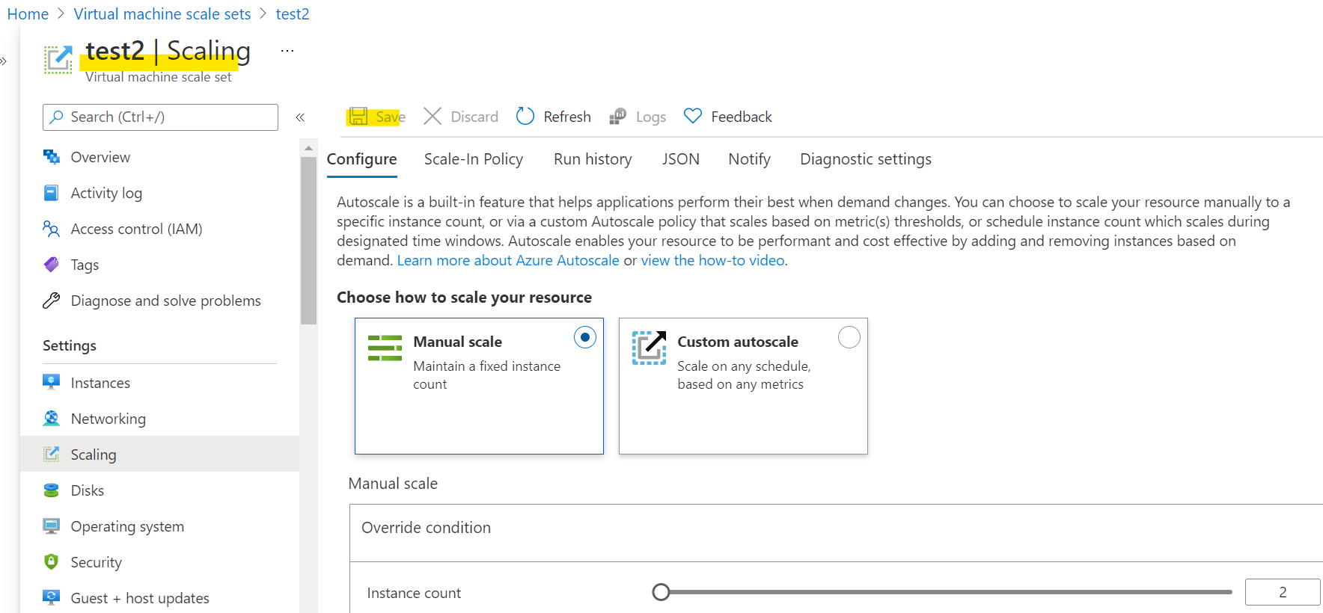Click the Save disk icon
The image size is (1323, 613).
[358, 116]
